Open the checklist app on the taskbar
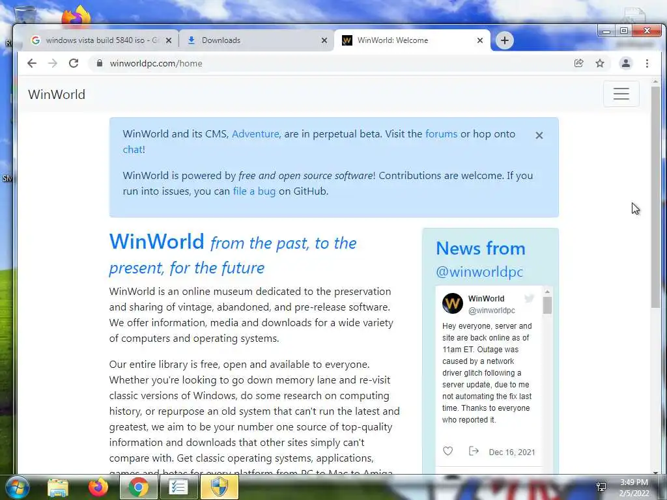Image resolution: width=667 pixels, height=500 pixels. [178, 487]
